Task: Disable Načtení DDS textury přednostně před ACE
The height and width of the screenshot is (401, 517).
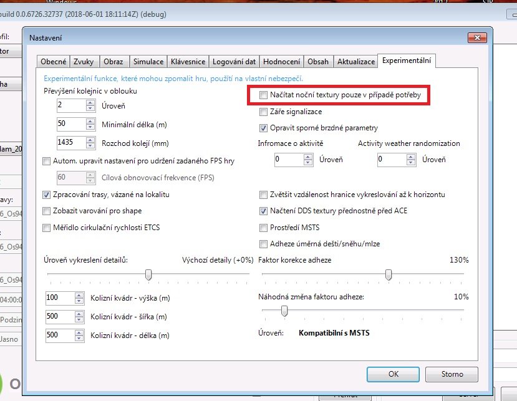Action: [x=264, y=211]
